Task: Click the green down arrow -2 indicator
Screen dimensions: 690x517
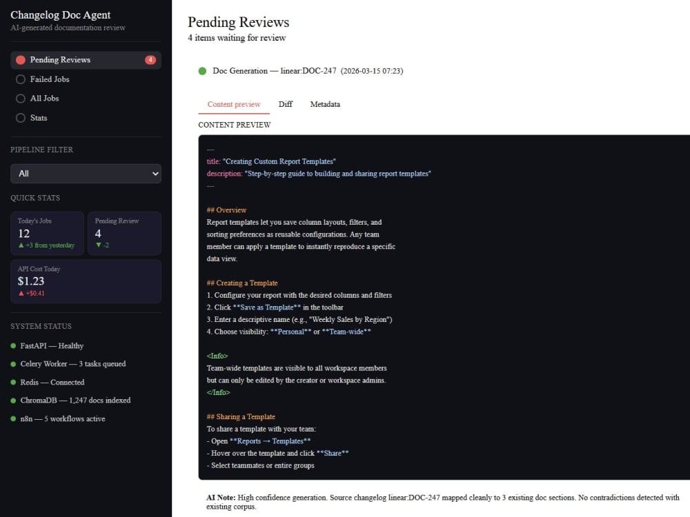Action: tap(102, 245)
